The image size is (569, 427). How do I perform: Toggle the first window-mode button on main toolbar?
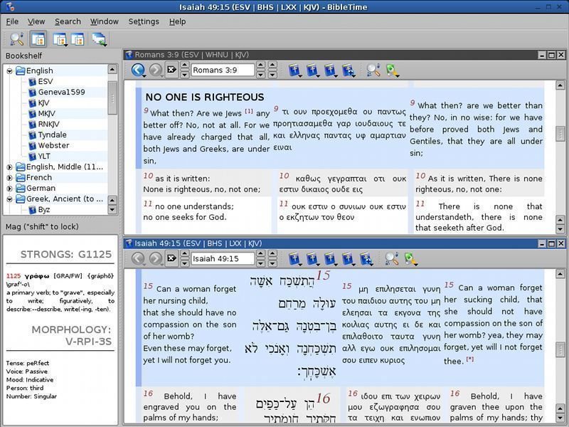pos(38,40)
